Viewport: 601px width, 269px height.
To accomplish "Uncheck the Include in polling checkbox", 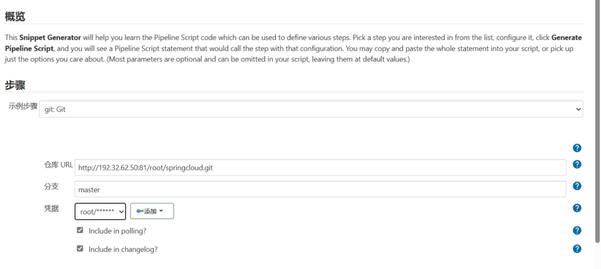I will 80,230.
